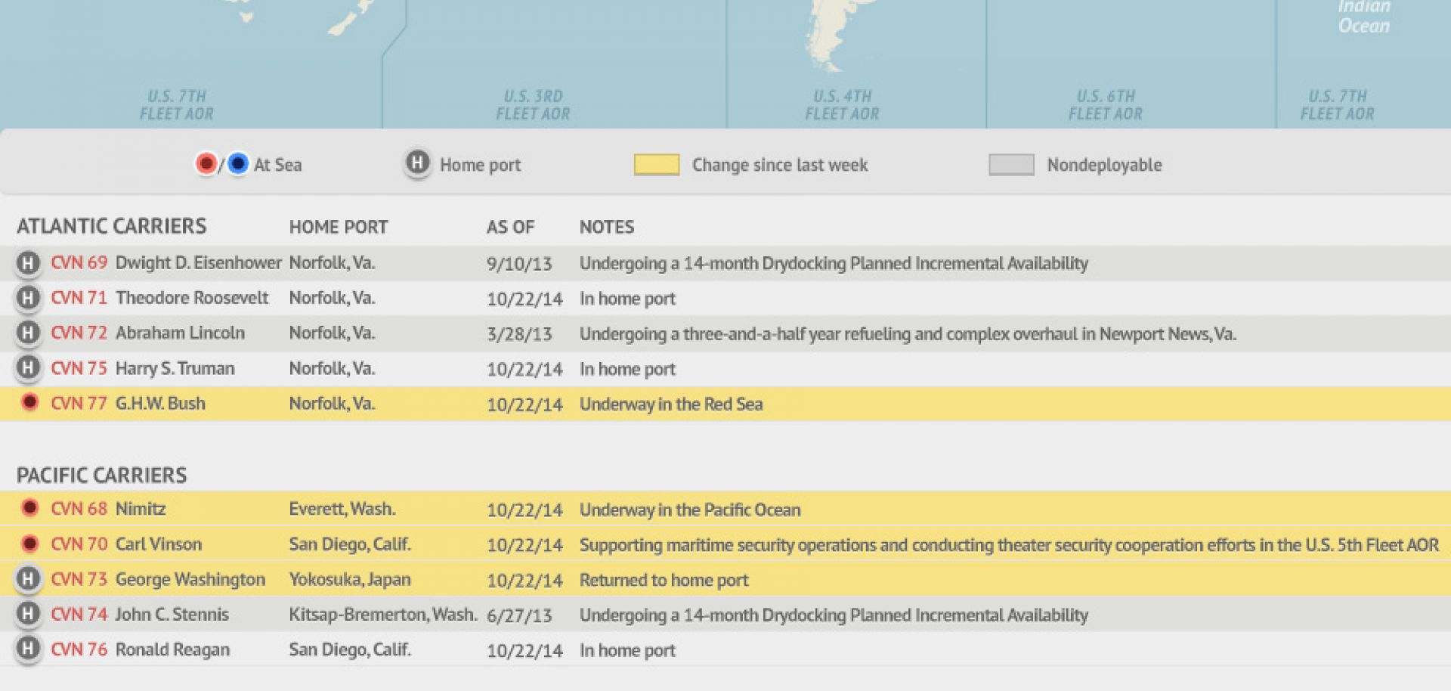Click the yellow Change since last week swatch
The height and width of the screenshot is (691, 1451).
[656, 165]
